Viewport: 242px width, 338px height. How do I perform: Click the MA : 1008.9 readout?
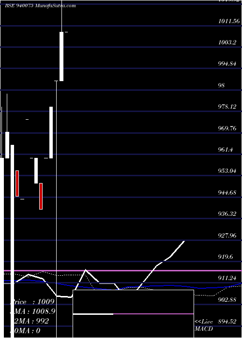click(33, 311)
